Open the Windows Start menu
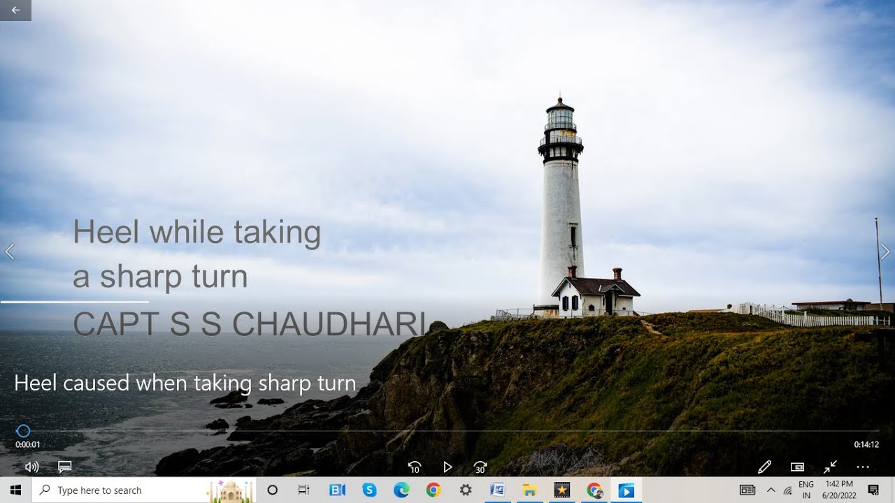The width and height of the screenshot is (895, 503). pos(15,490)
